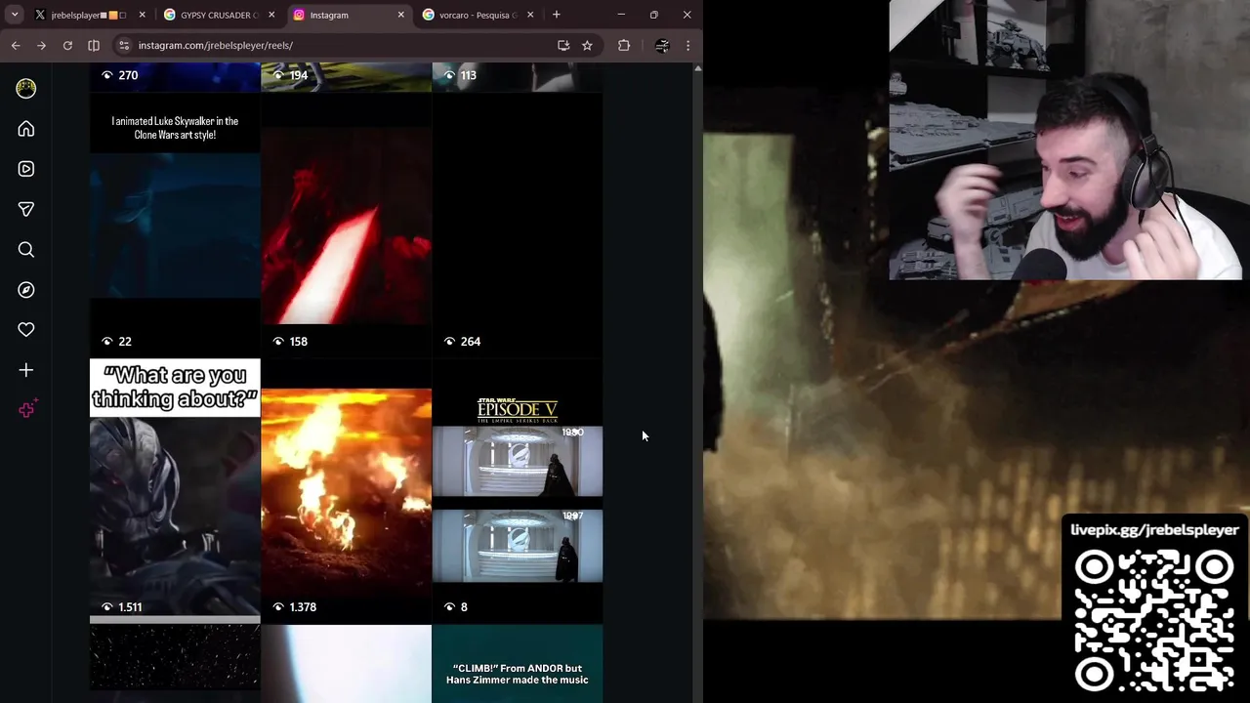Open the red lightsaber reel with 158 views

click(346, 226)
